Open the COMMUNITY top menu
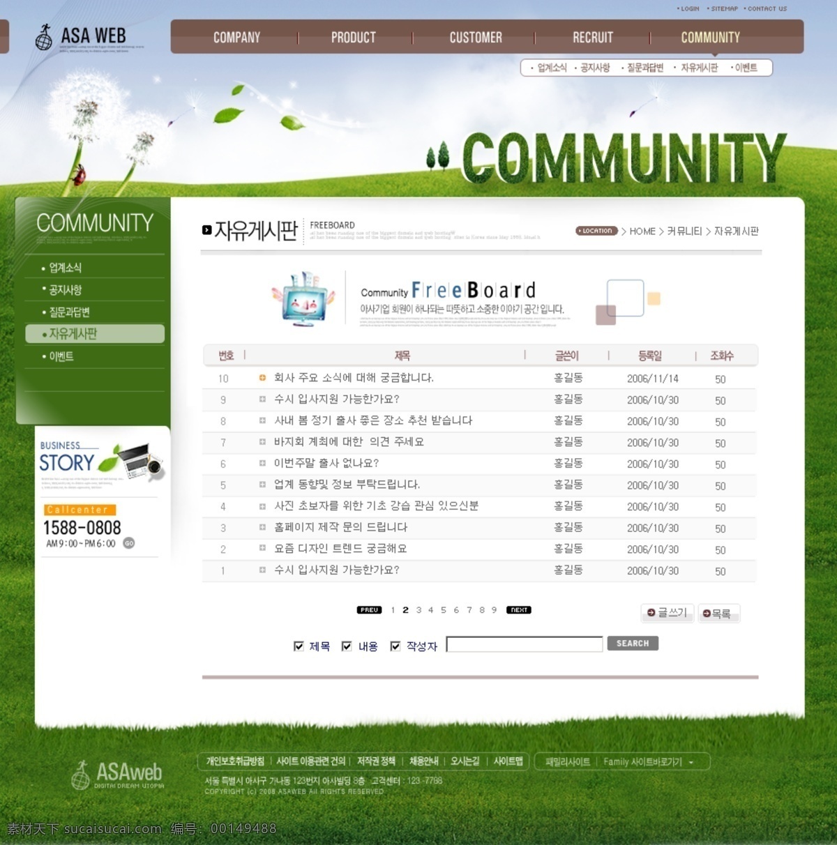Image resolution: width=837 pixels, height=845 pixels. (x=711, y=38)
